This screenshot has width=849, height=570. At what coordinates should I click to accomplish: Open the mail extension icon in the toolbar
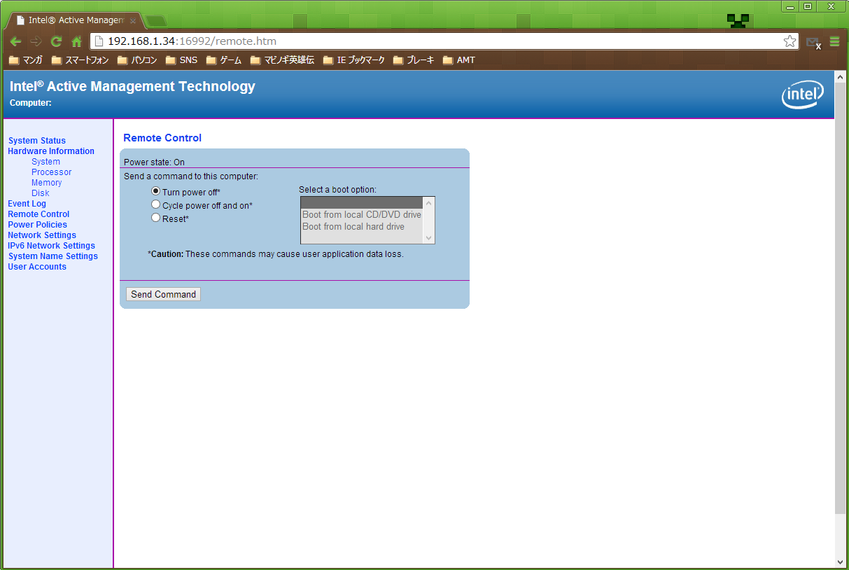[x=813, y=42]
